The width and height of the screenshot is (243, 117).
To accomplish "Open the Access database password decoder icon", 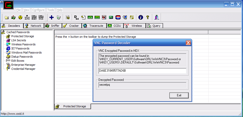I will (83, 17).
